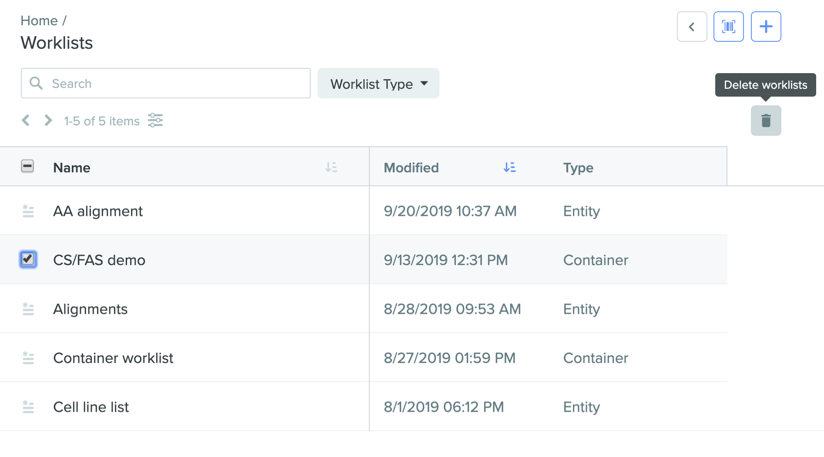Screen dimensions: 824x457
Task: Open the barcode scan button
Action: coord(729,27)
